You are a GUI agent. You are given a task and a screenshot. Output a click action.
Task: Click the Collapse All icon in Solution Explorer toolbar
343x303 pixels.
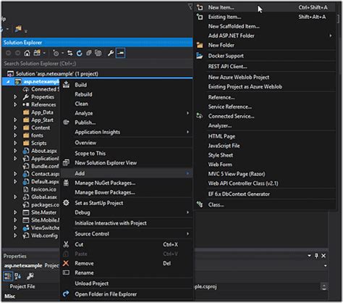coord(89,53)
